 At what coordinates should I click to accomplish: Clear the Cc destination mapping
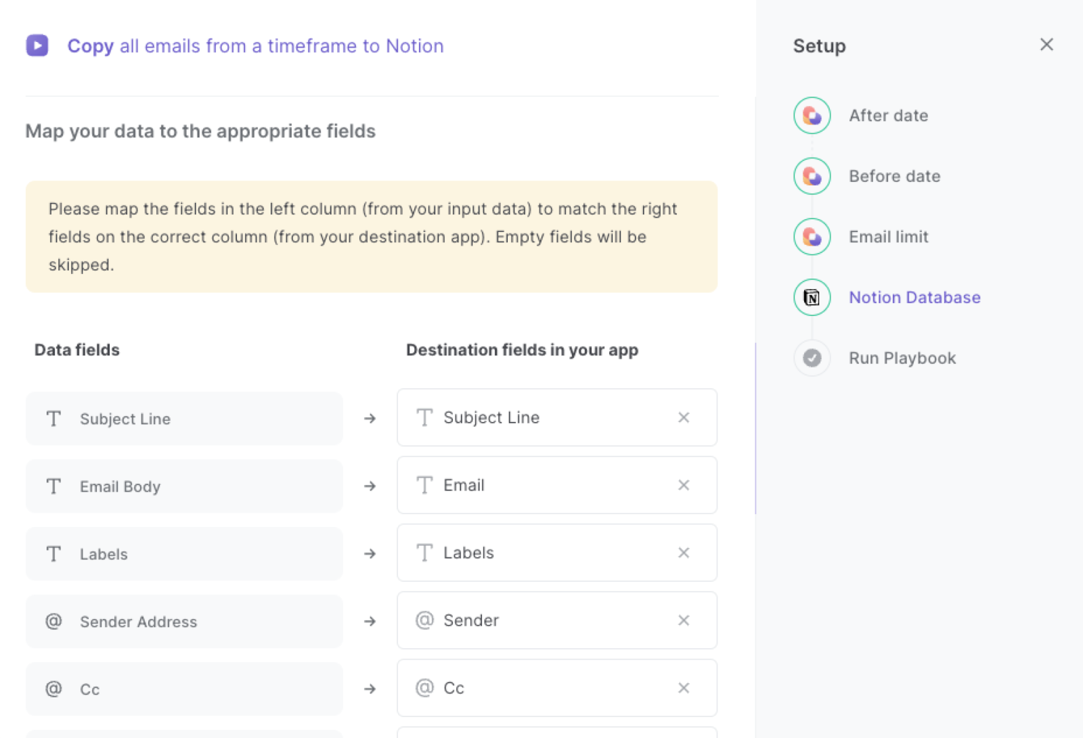684,688
